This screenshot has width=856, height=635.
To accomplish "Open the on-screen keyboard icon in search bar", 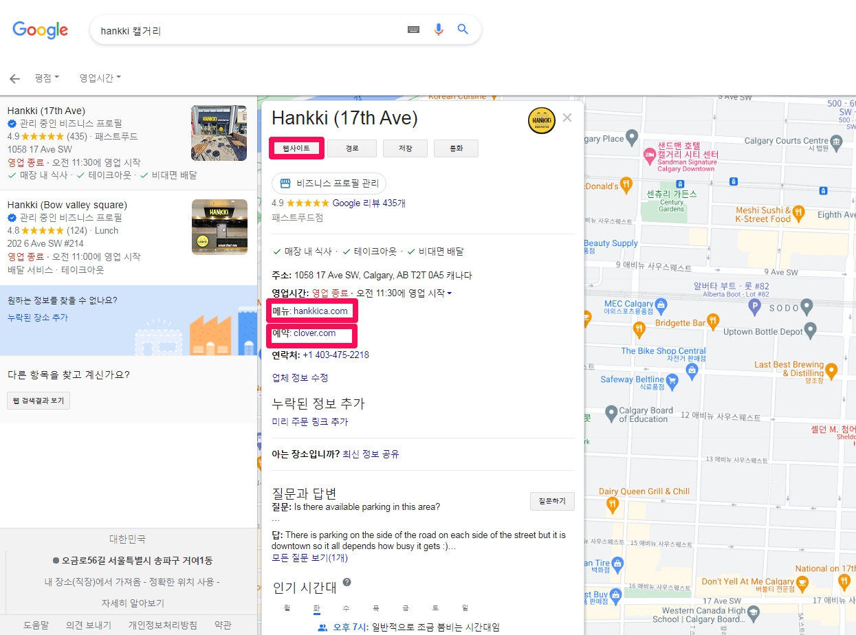I will (x=413, y=30).
